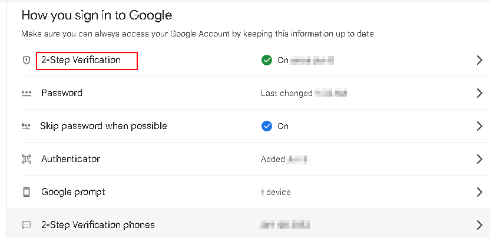Click the 2-Step Verification shield icon
Screen dimensions: 490x238
(25, 60)
